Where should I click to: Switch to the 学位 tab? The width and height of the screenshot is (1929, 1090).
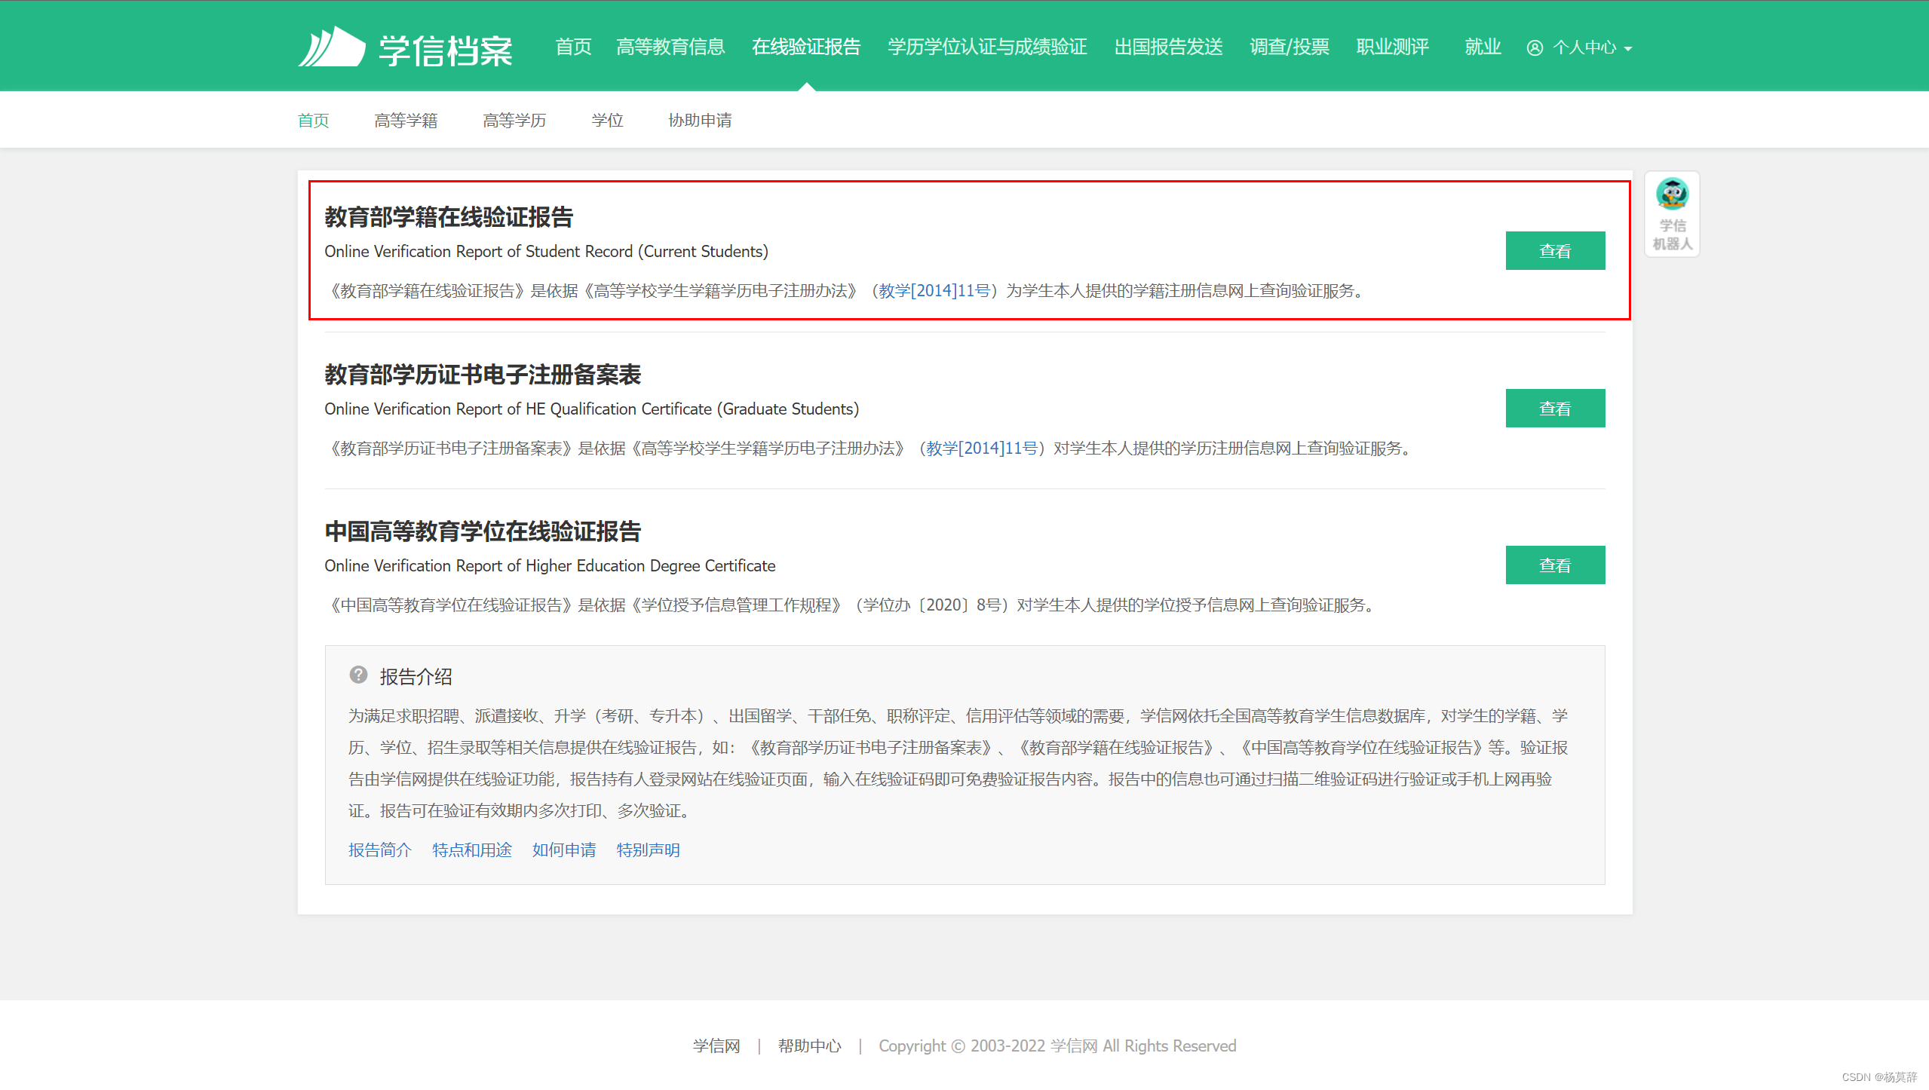607,121
